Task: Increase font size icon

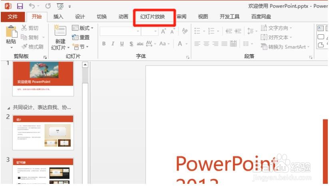Action: coord(164,32)
